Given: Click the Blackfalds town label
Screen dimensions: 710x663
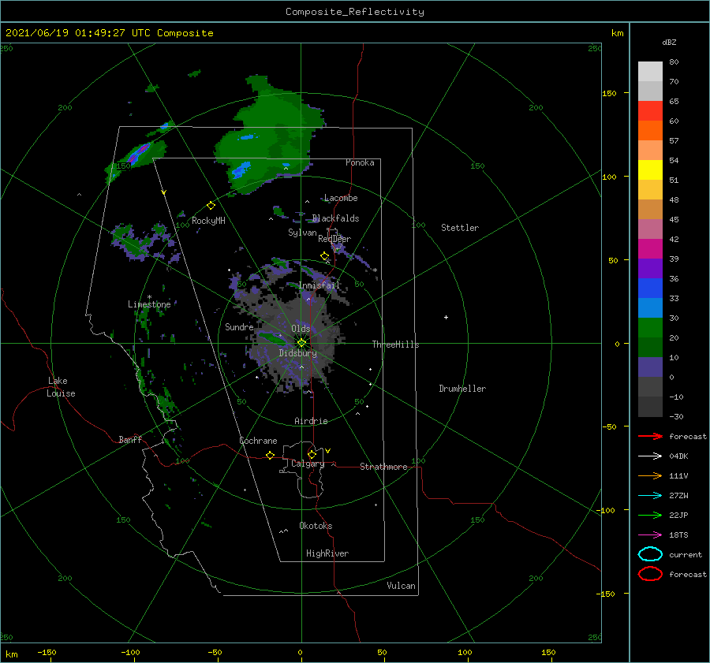Looking at the screenshot, I should click(335, 218).
